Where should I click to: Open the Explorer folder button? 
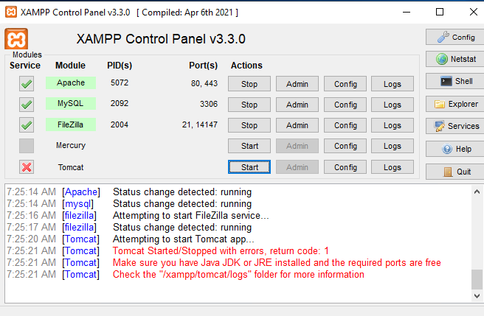pyautogui.click(x=455, y=104)
